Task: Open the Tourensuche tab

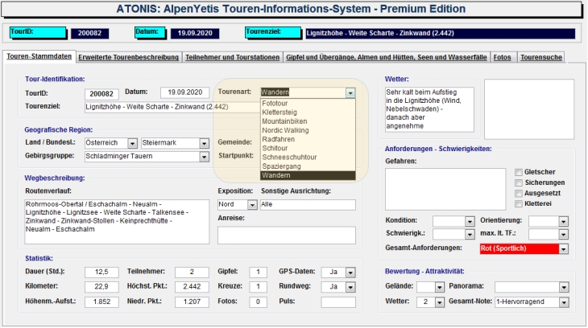Action: [x=541, y=57]
